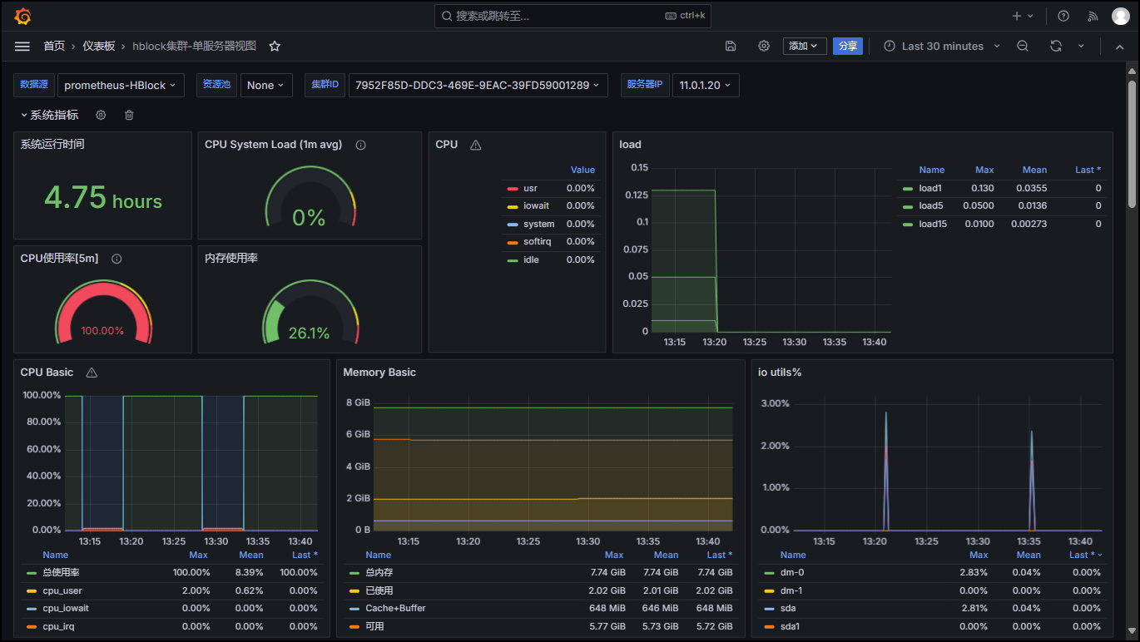
Task: Click the 总内存 legend color swatch
Action: coord(354,573)
